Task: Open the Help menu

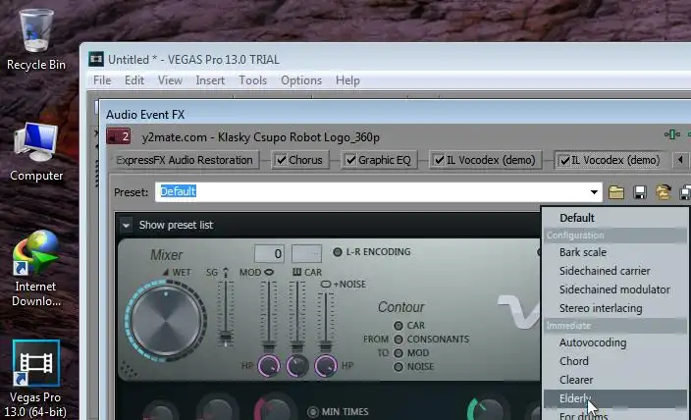Action: point(347,80)
